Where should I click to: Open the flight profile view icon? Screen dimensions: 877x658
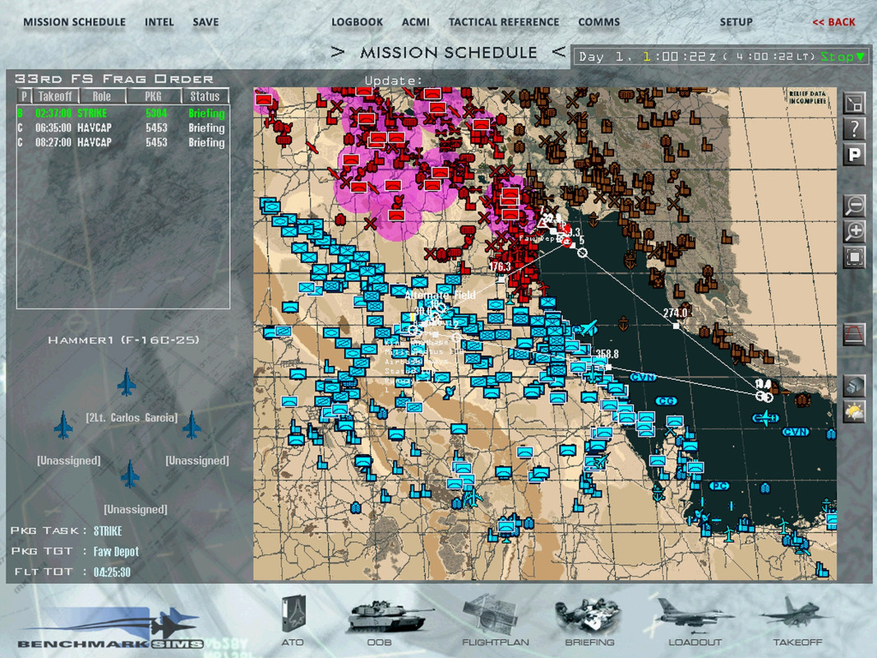tap(854, 335)
